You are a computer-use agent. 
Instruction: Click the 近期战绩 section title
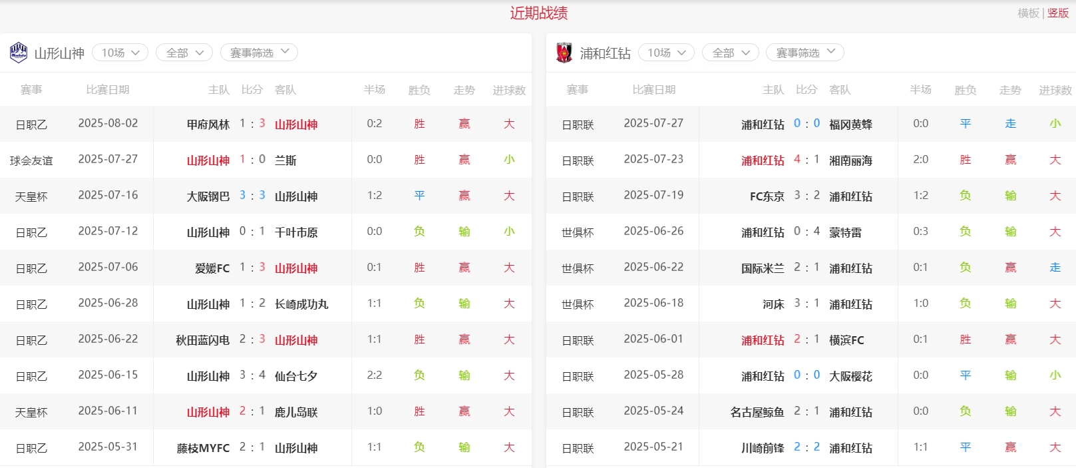[x=538, y=13]
